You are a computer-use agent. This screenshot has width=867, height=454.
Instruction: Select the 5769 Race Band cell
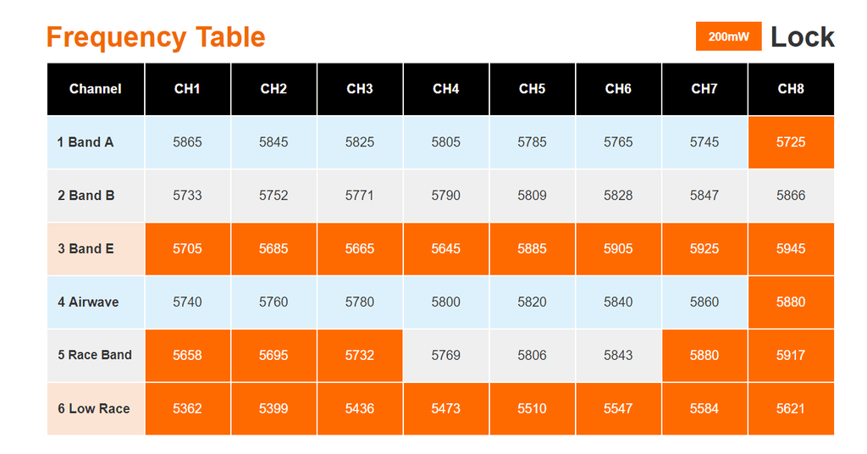(x=445, y=355)
